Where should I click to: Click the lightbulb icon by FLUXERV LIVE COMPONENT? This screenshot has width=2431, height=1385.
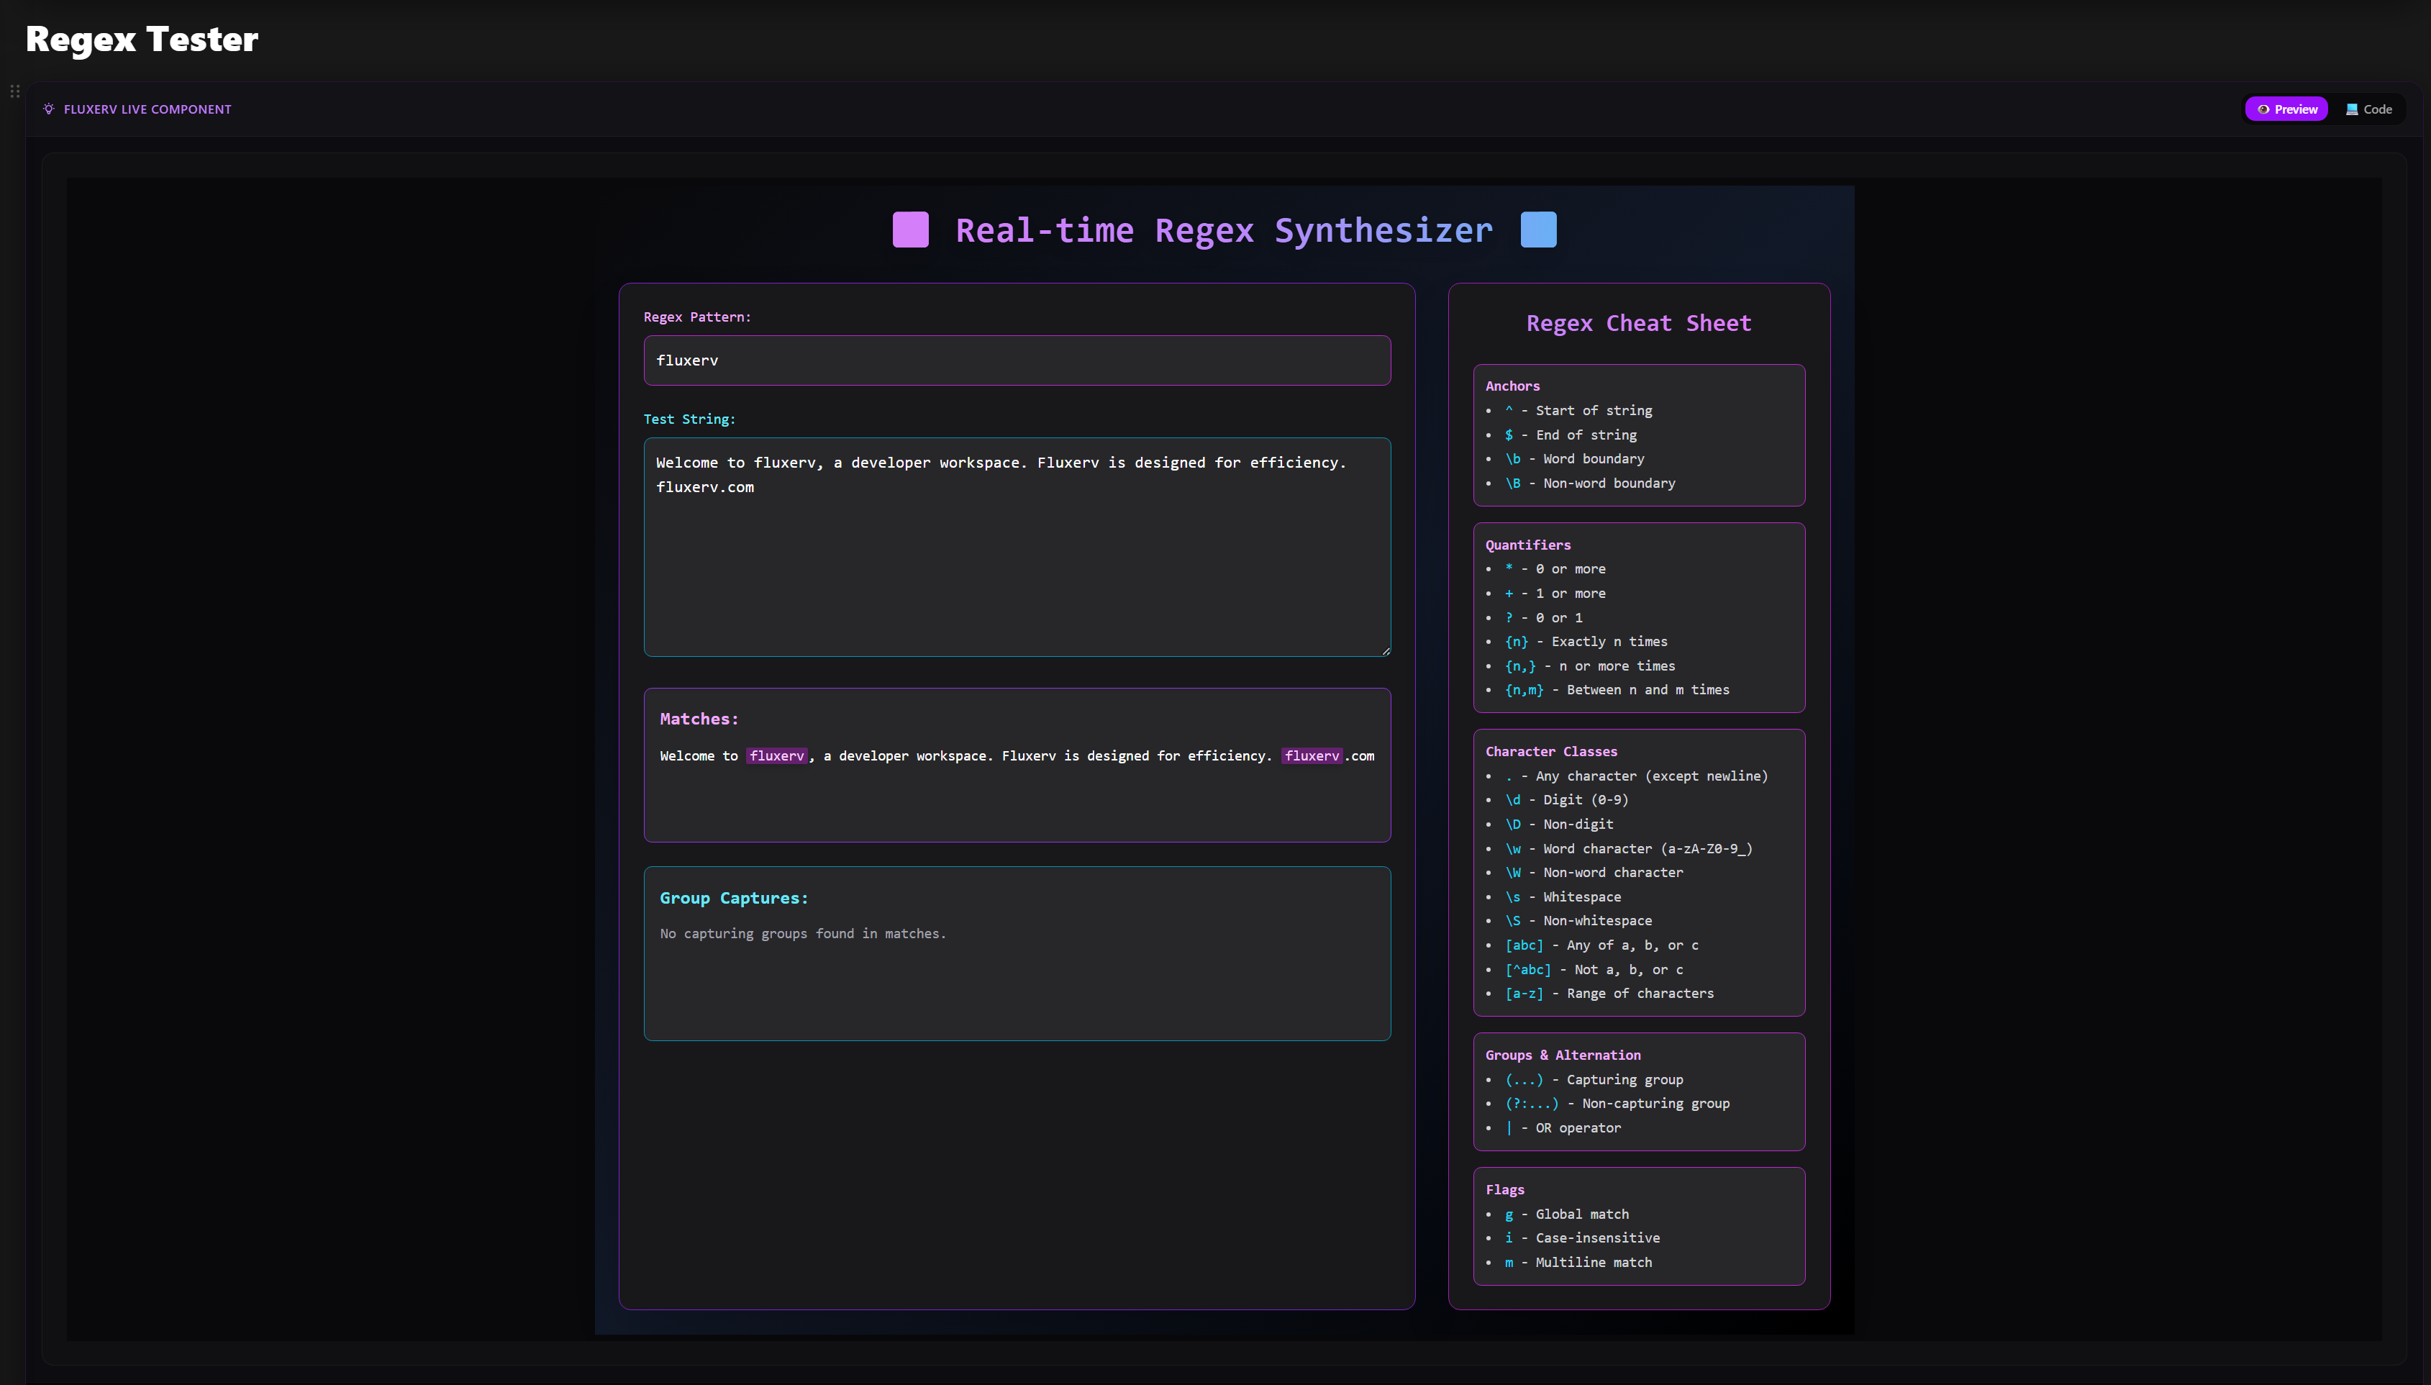48,109
